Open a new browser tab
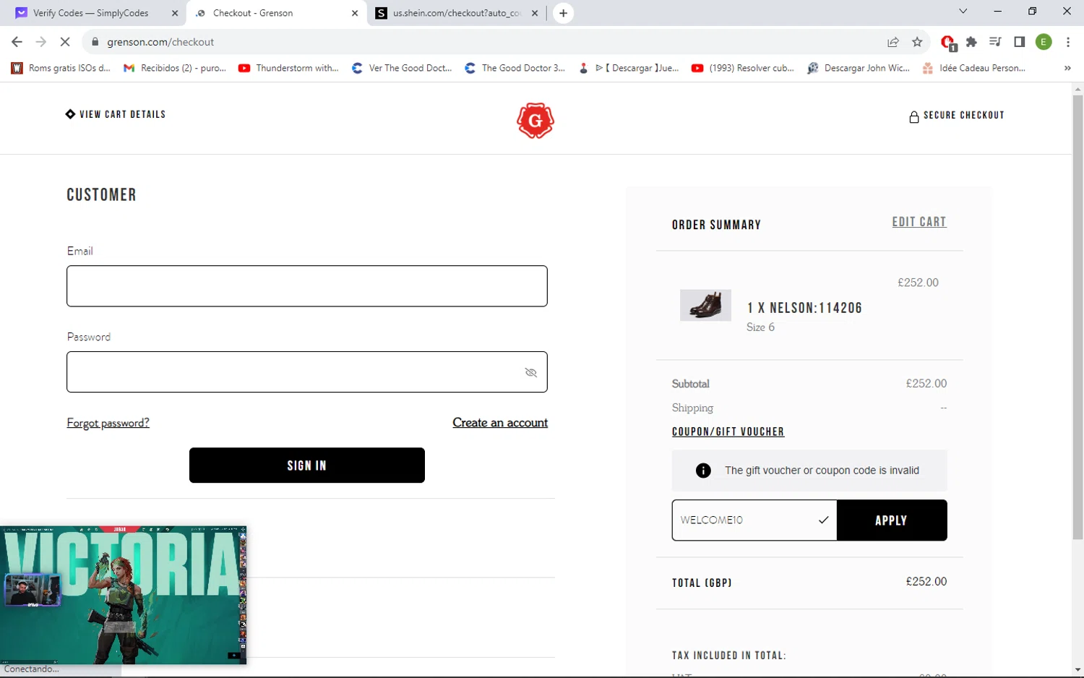The width and height of the screenshot is (1084, 678). tap(563, 13)
